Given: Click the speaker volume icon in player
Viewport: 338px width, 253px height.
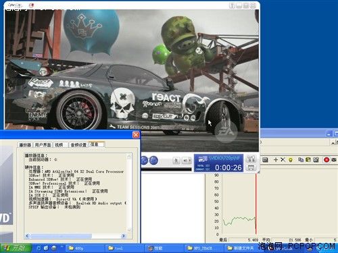Looking at the screenshot, I should coord(185,161).
